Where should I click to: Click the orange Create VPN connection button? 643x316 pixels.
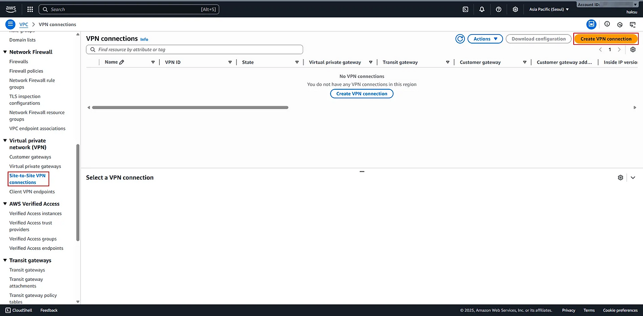[606, 39]
